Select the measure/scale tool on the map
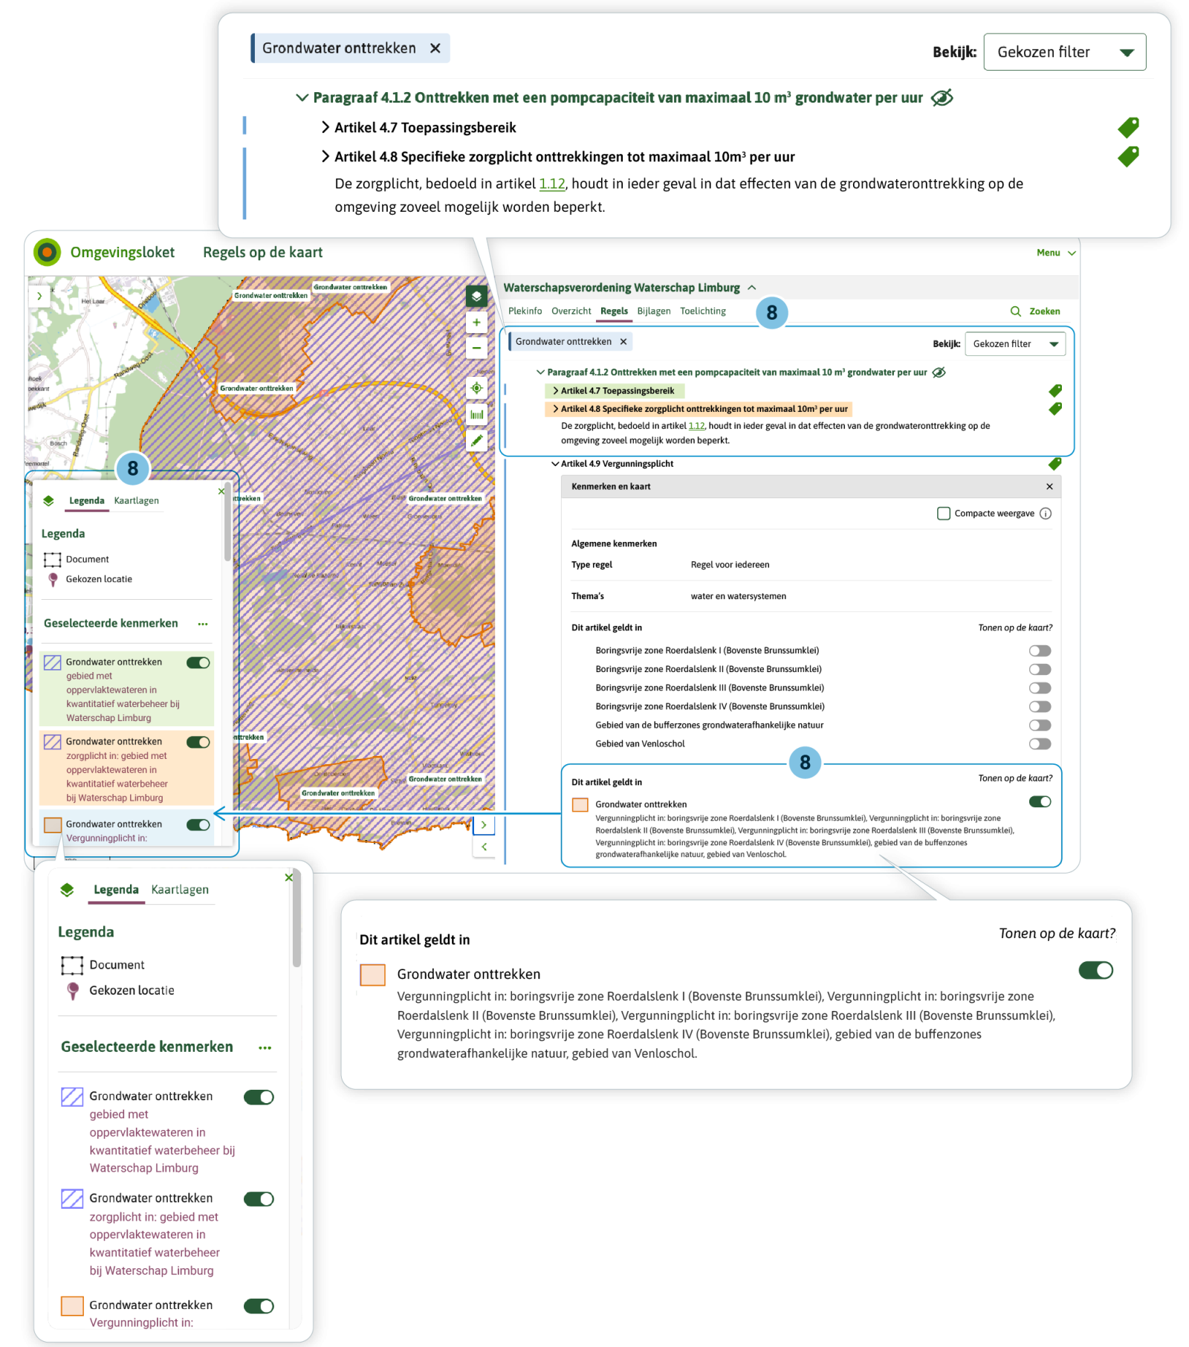 (476, 414)
